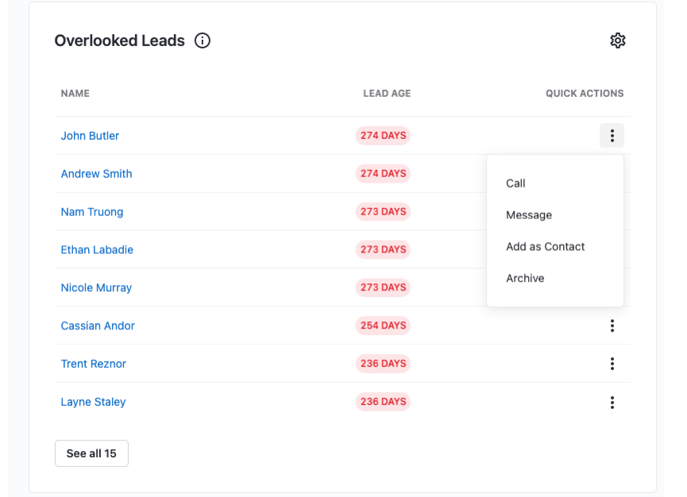Screen dimensions: 687x497
Task: Choose Message in the quick actions menu
Action: (529, 215)
